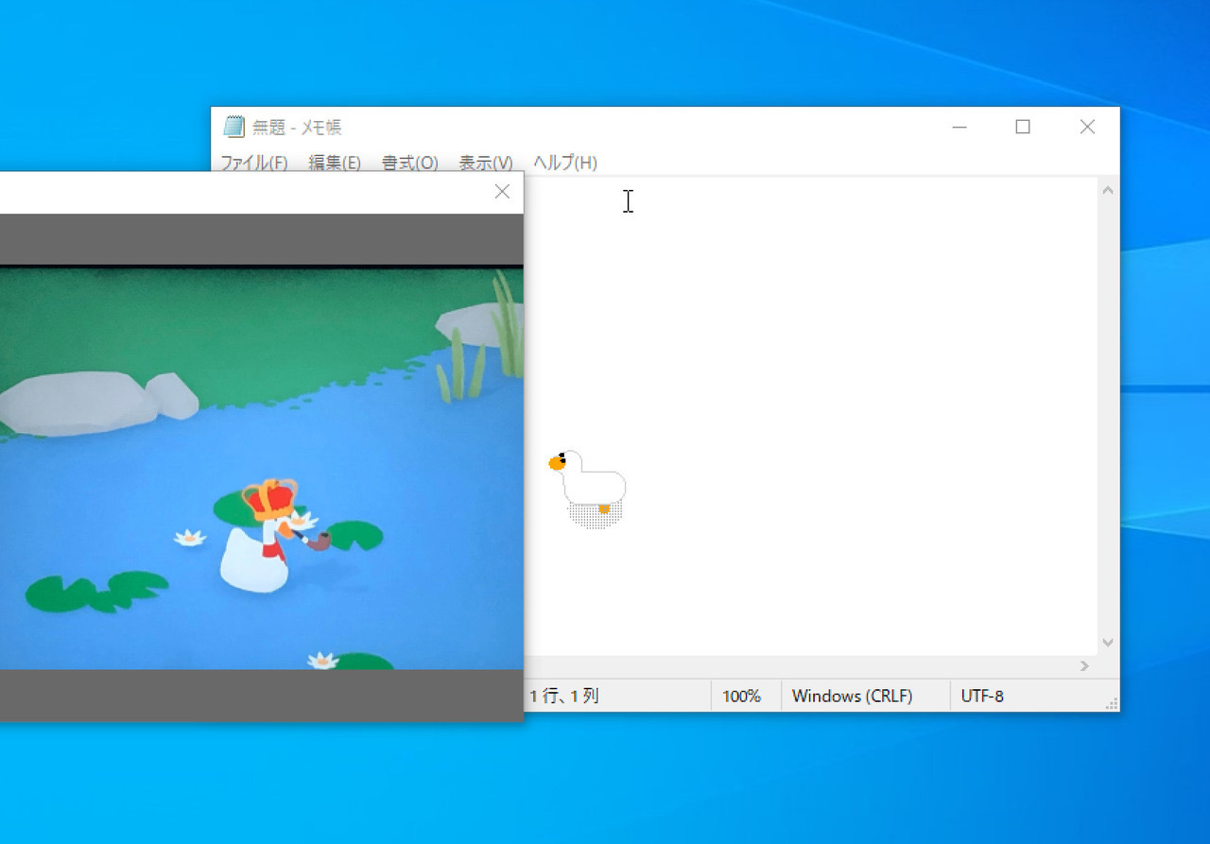1210x844 pixels.
Task: Open the ヘルプ(H) menu in Notepad
Action: click(x=565, y=163)
